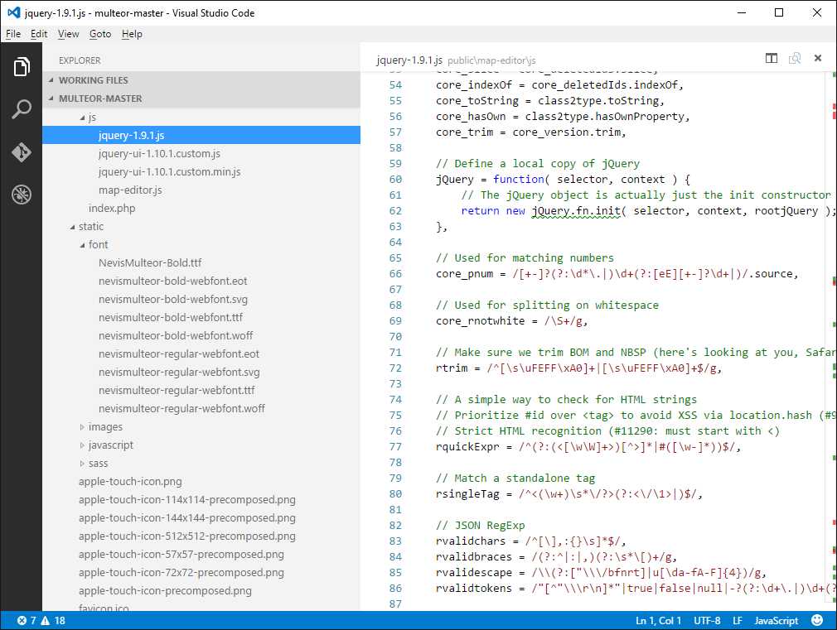Click the Visual Studio Code logo in the title bar

point(14,12)
